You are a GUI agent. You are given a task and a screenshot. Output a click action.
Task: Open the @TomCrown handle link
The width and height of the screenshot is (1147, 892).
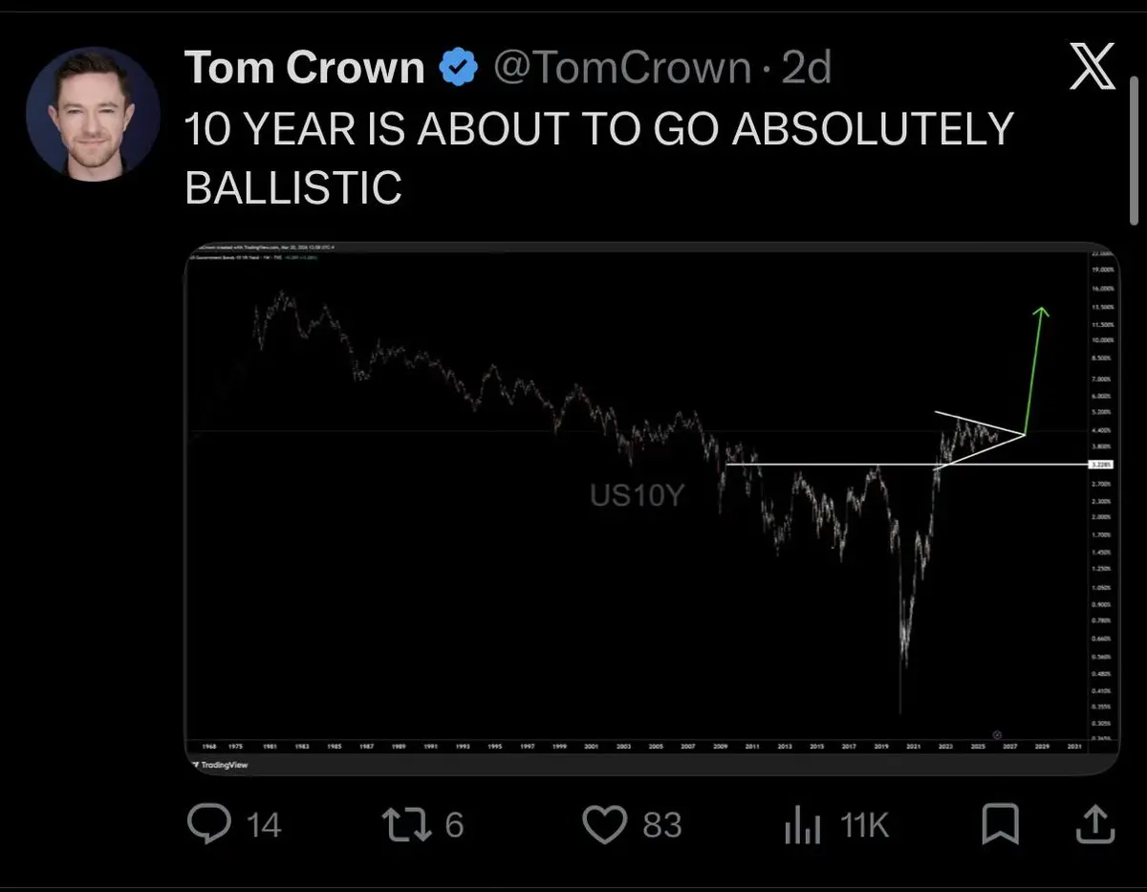[621, 68]
